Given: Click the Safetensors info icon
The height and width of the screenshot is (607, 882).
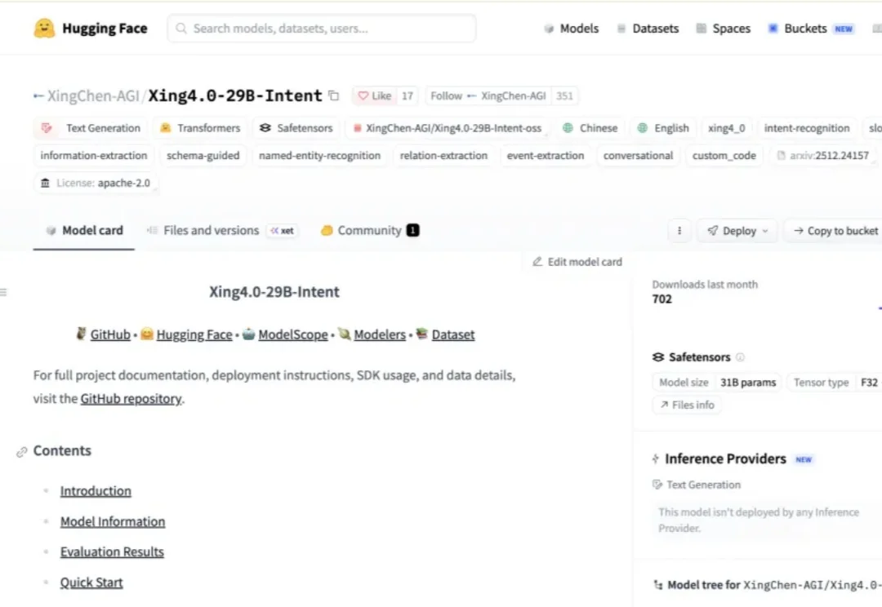Looking at the screenshot, I should (740, 357).
